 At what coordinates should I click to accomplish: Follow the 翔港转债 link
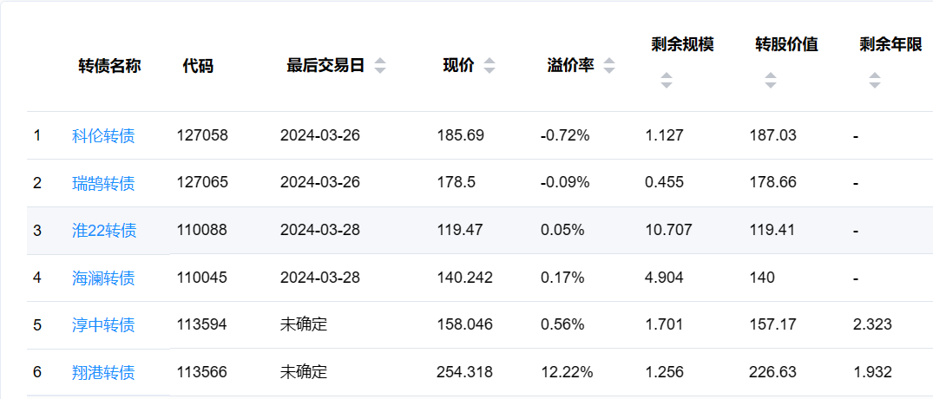(103, 372)
